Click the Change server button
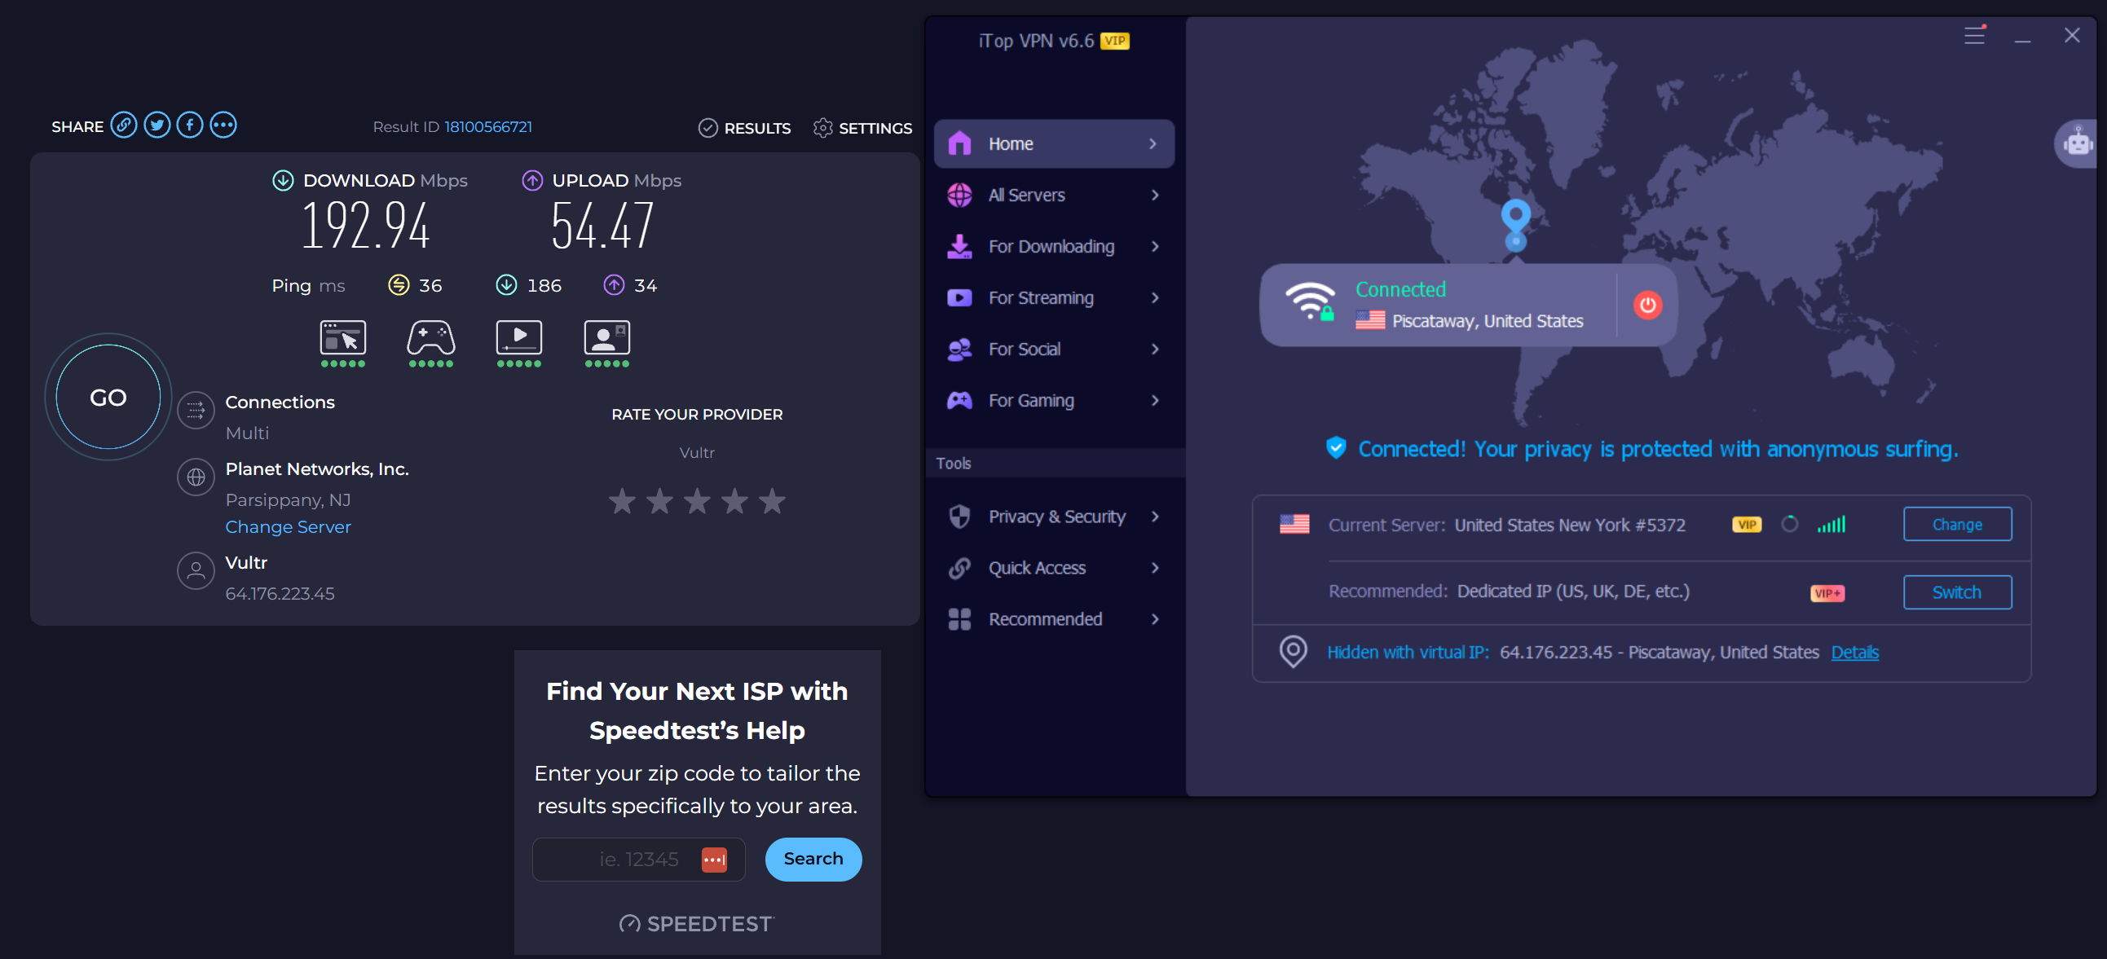 click(x=1957, y=525)
